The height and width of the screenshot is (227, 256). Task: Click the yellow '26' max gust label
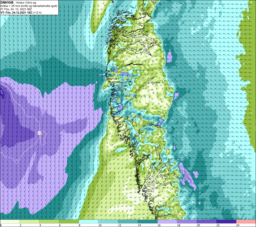(x=119, y=72)
